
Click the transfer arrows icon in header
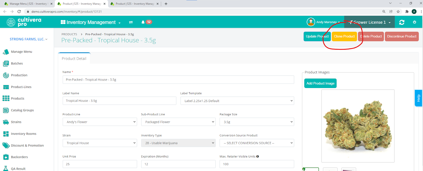click(x=131, y=22)
